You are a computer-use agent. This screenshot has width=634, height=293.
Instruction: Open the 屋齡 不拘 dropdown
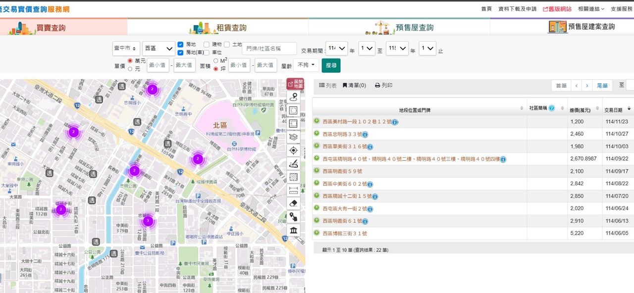coord(306,65)
